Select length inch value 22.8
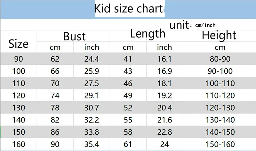Image resolution: width=256 pixels, height=151 pixels. [x=164, y=132]
